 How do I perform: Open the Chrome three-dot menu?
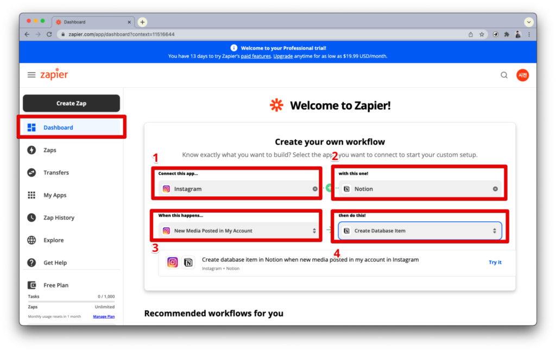pos(529,34)
